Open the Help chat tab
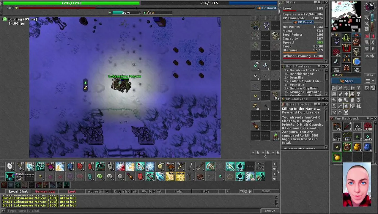 [178, 191]
